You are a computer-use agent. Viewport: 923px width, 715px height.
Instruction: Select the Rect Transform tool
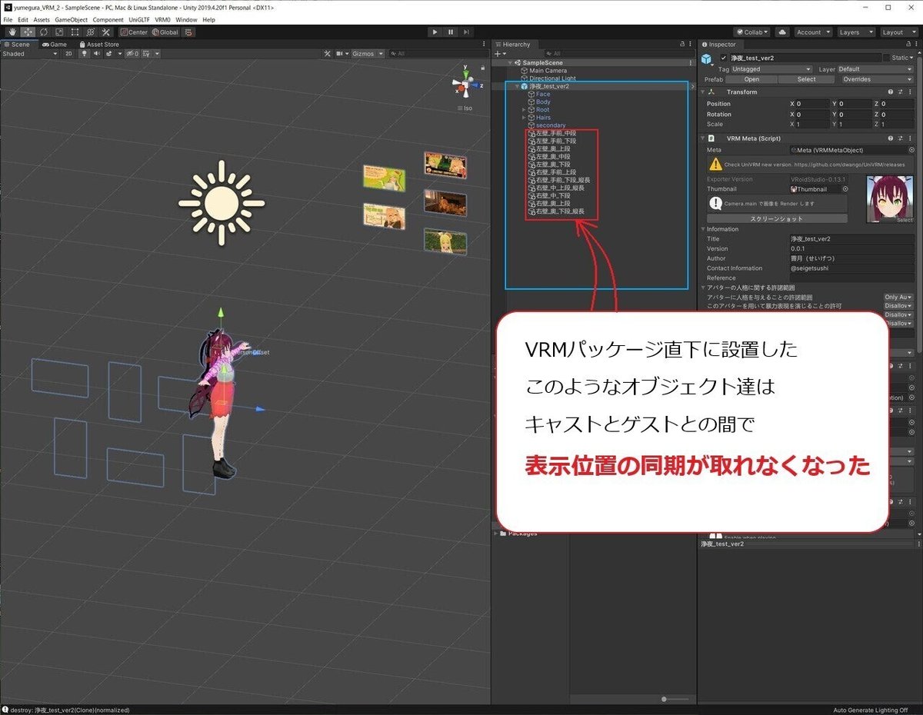coord(74,32)
